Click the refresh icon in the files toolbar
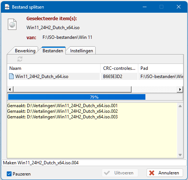This screenshot has height=180, width=188. (20, 59)
